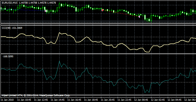Screen dimensions: 196x102
Task: Click the 12 Jan 02:45 time label
Action: click(x=158, y=100)
